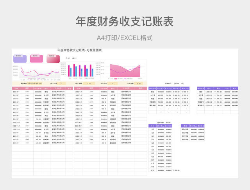Click the sheet title 年度财务收支记账表-可视化图表
This screenshot has height=190, width=250.
point(80,51)
